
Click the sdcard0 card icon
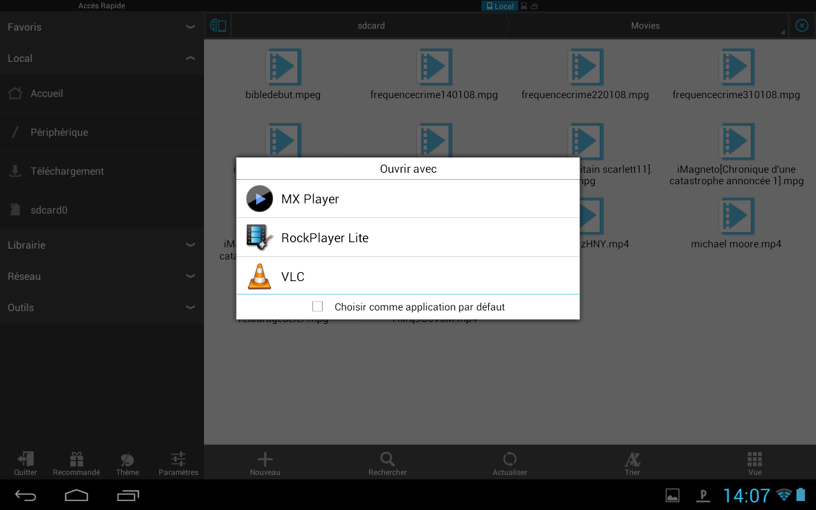click(15, 210)
